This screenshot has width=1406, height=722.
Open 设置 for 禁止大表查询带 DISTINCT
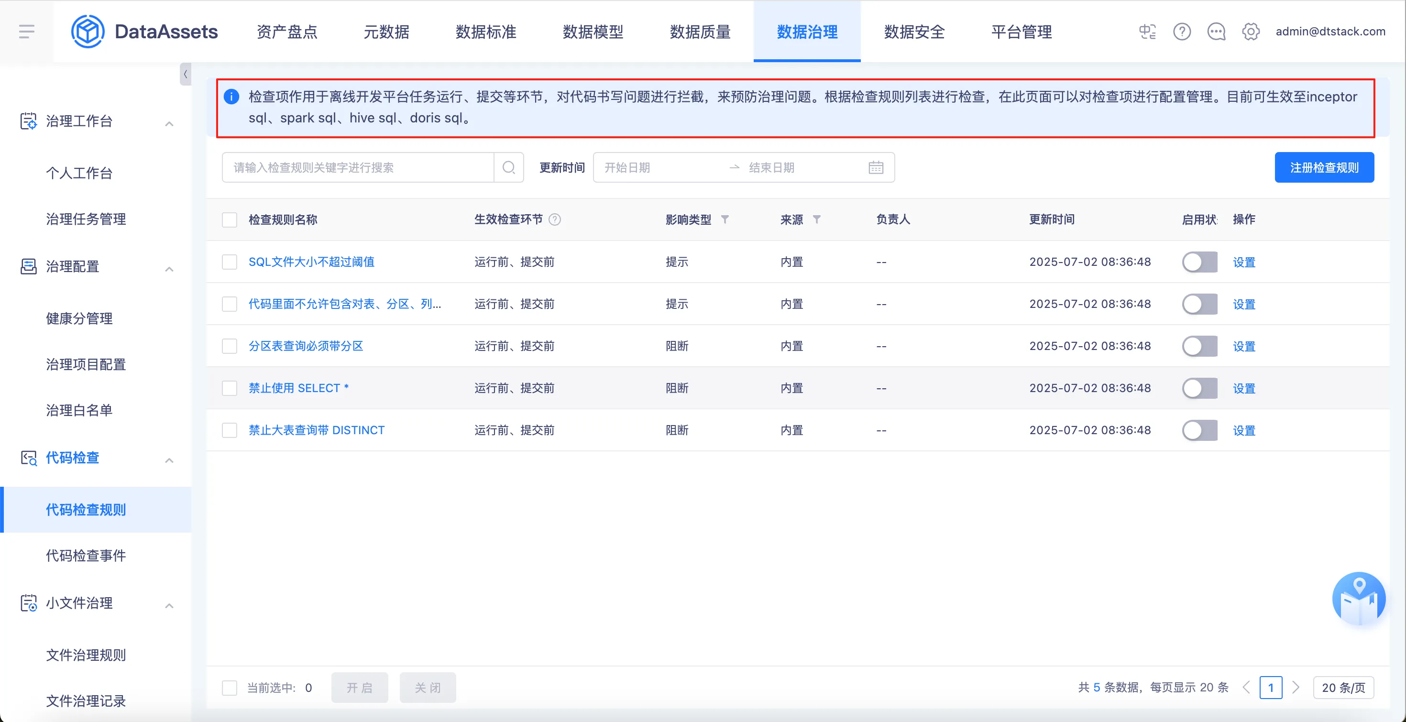1244,431
